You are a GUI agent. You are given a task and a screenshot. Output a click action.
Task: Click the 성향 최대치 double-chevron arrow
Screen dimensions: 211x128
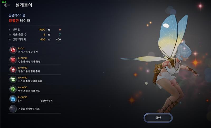(49, 39)
